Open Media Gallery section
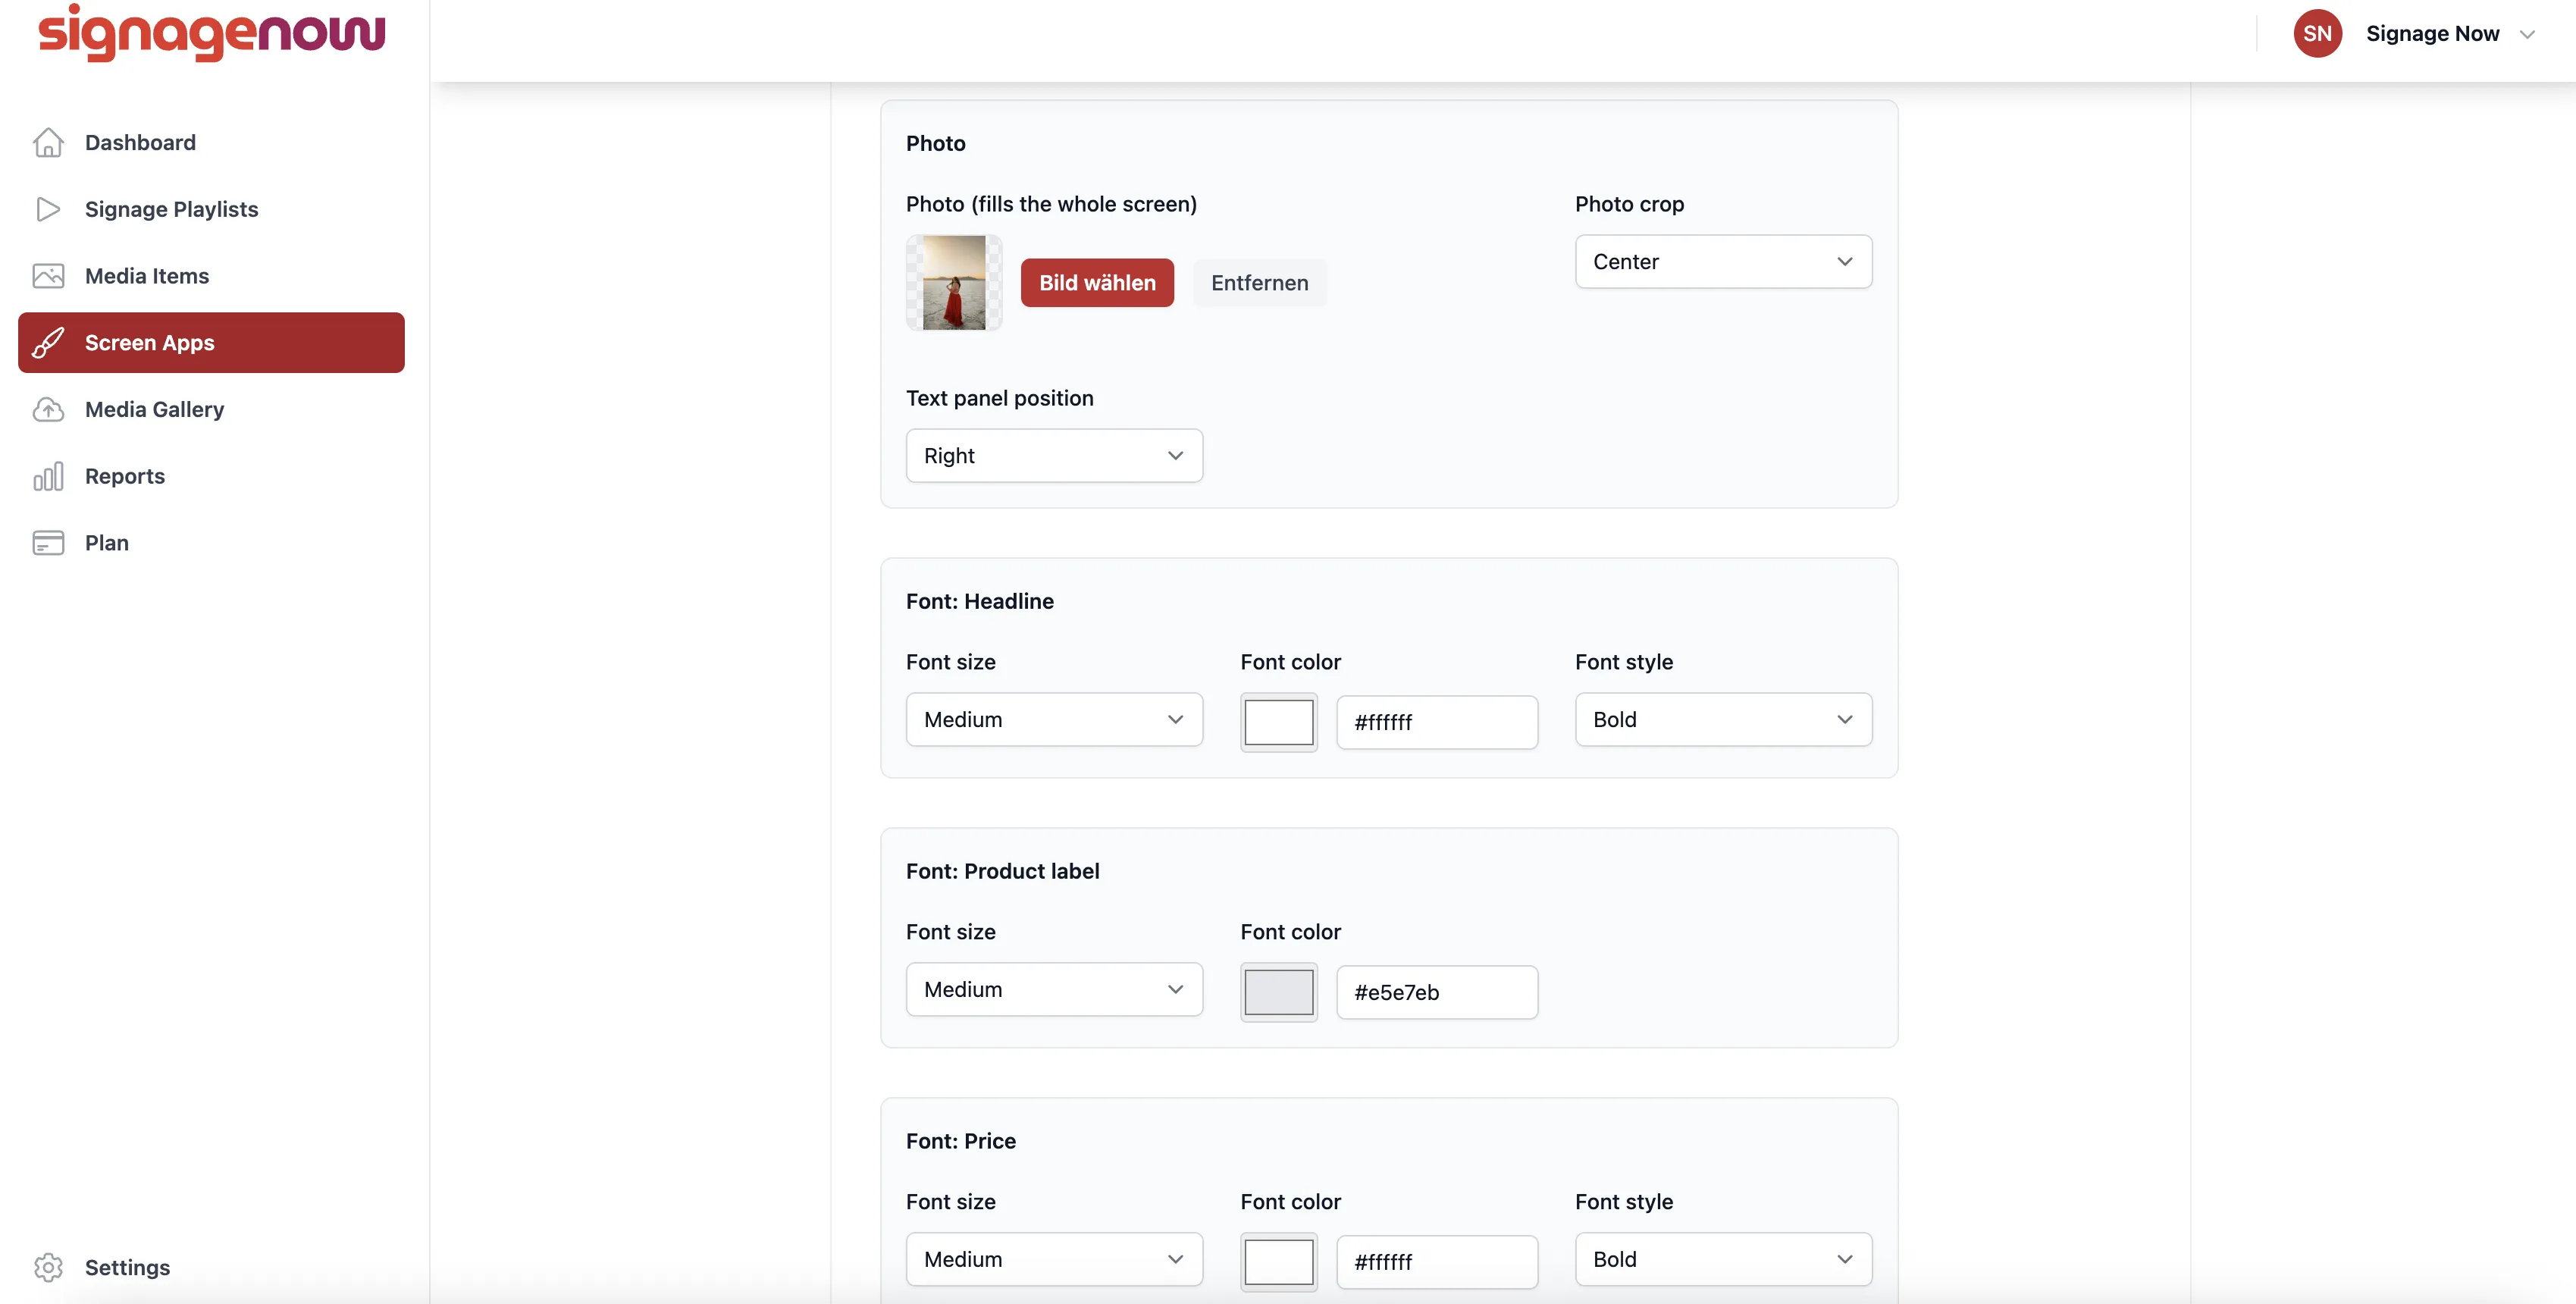 211,410
